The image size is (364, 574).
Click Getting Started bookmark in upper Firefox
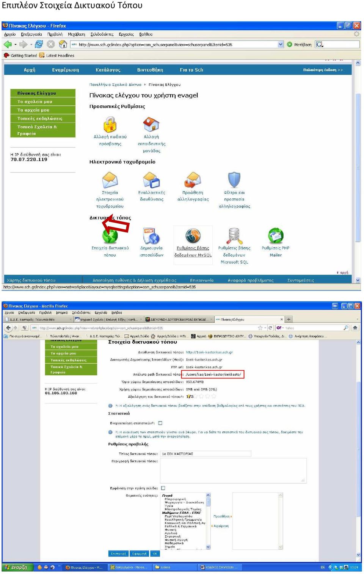[20, 55]
